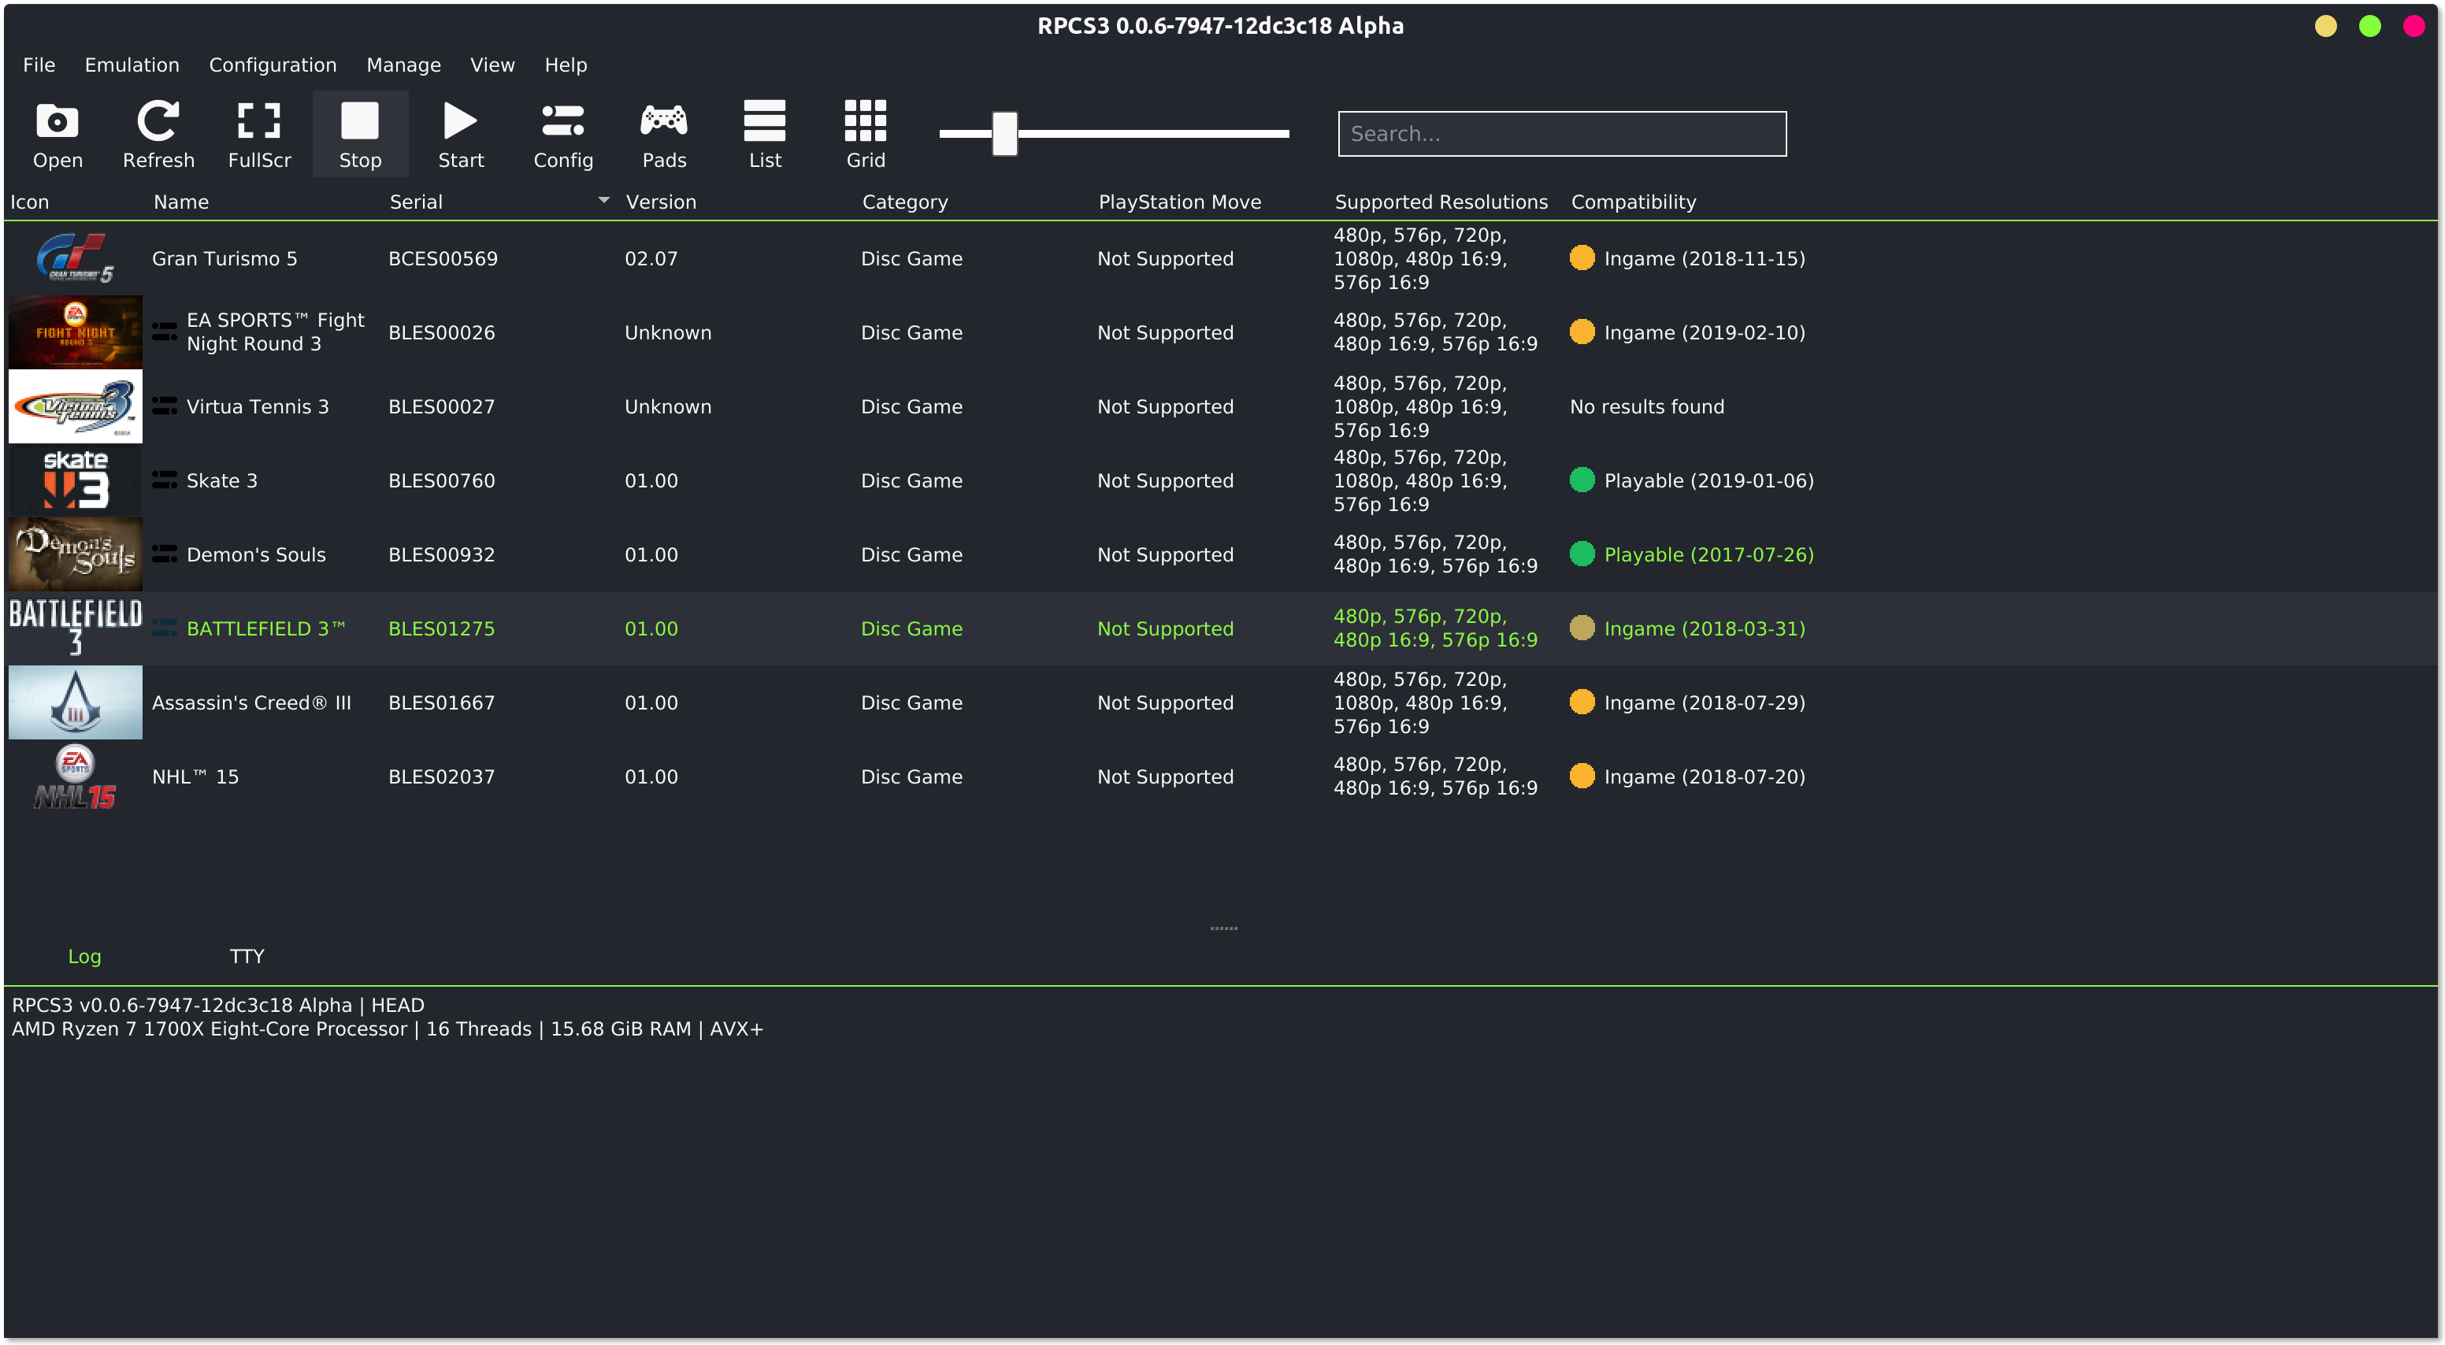Click the panel splitter handle dots
Viewport: 2445px width, 1345px height.
click(1223, 928)
